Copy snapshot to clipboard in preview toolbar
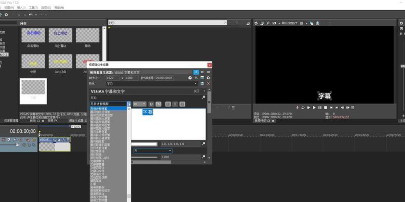405x202 pixels. 311,23
